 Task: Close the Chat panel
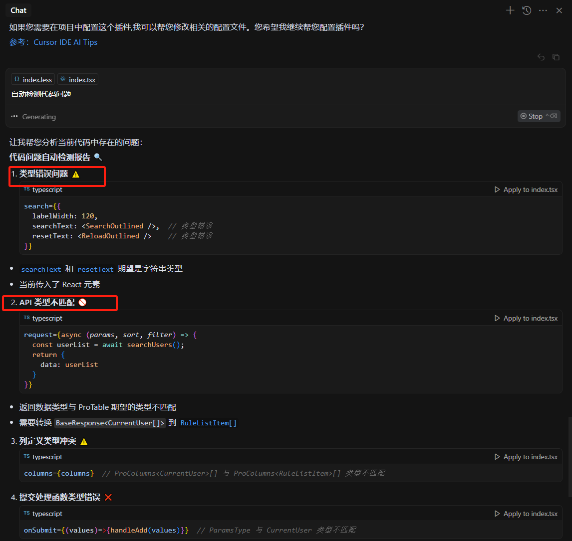coord(559,10)
